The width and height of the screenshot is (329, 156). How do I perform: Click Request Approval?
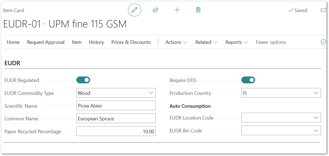coord(46,42)
